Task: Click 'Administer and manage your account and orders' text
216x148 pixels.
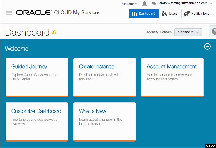Action: click(x=169, y=77)
